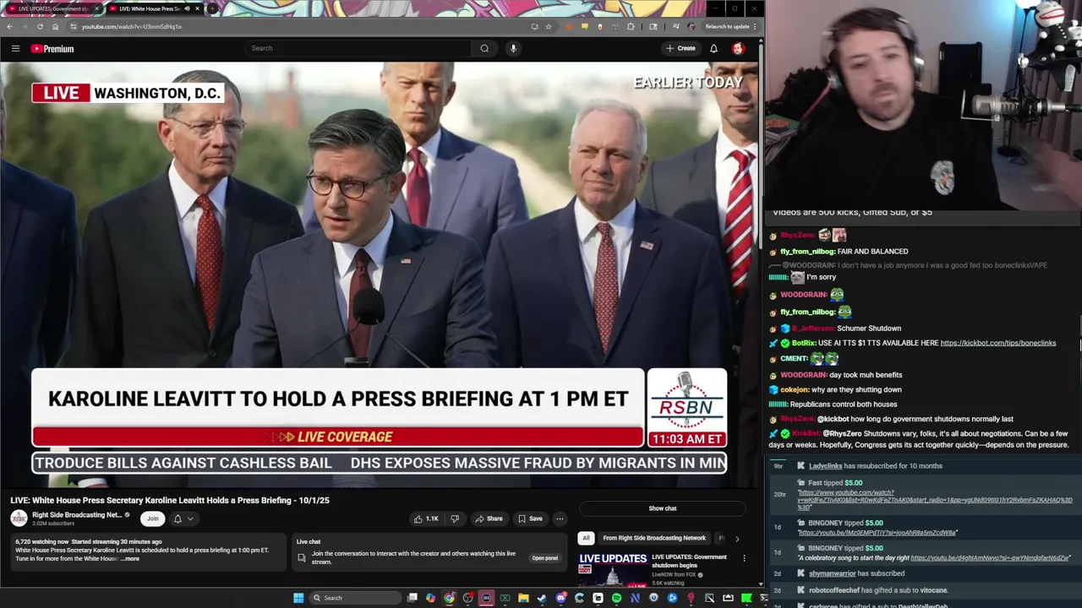Go back in the browser
1082x608 pixels.
click(9, 26)
